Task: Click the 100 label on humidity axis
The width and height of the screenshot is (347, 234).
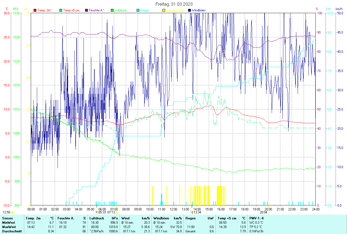Action: pyautogui.click(x=319, y=13)
